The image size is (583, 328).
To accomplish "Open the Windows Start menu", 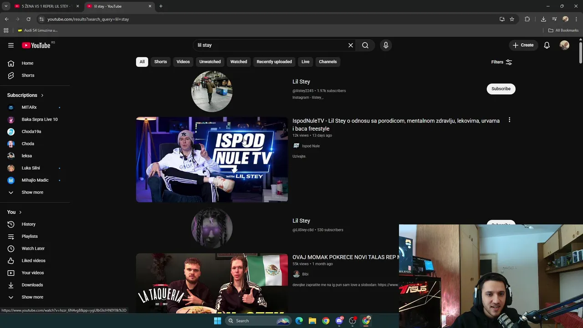I will (x=217, y=321).
